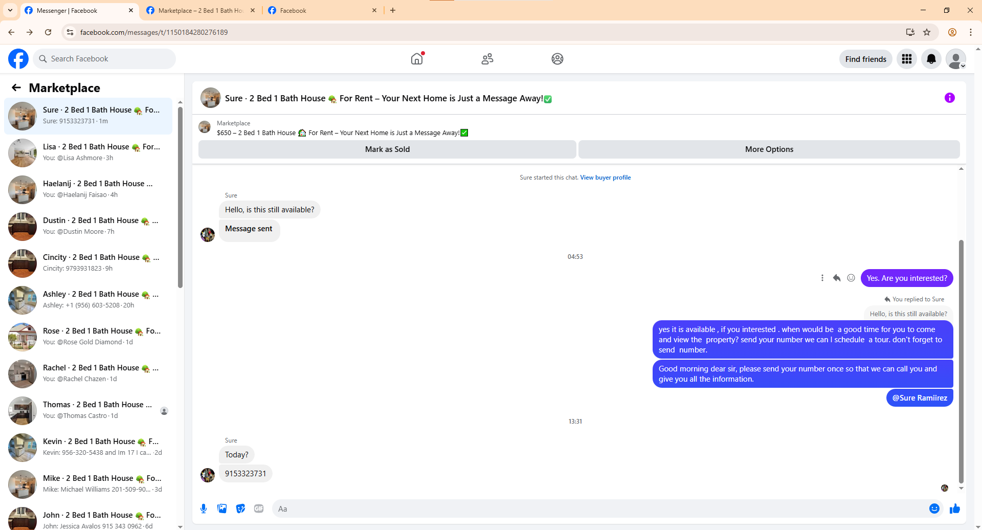
Task: Open the Ashley conversation
Action: [88, 300]
